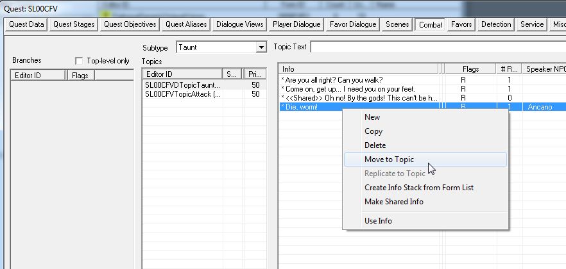Screen dimensions: 566x269
Task: Click priority value 50 of SL00CFVTopicAttack
Action: pos(255,94)
